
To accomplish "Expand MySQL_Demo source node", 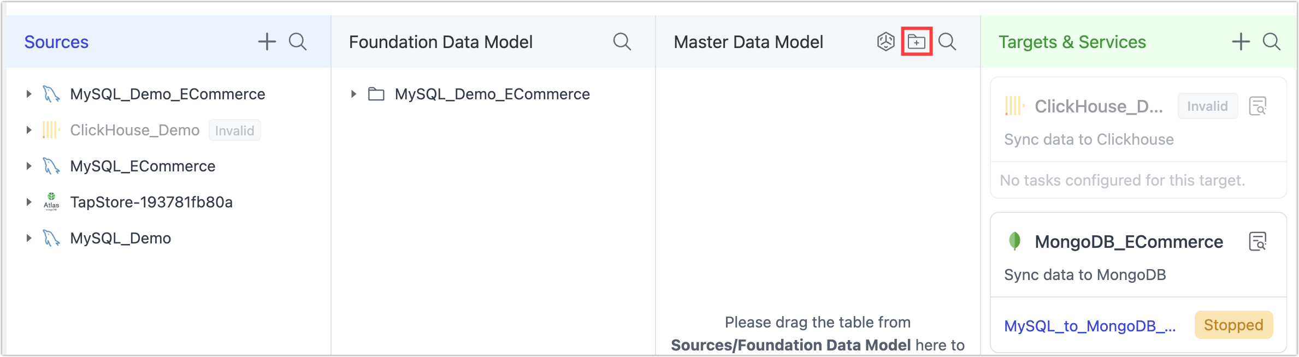I will click(x=28, y=238).
